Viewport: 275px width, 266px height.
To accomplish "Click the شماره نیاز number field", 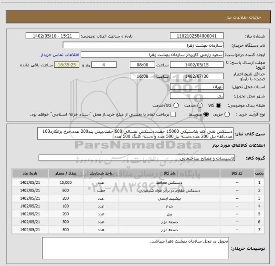I will click(197, 36).
